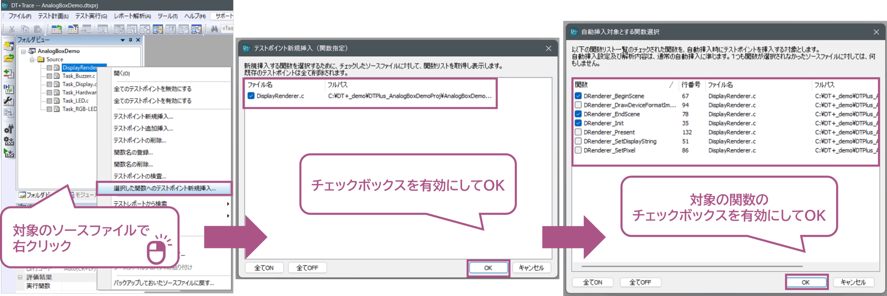Image resolution: width=887 pixels, height=296 pixels.
Task: Uncheck the DRenderer_Init function checkbox
Action: coord(578,123)
